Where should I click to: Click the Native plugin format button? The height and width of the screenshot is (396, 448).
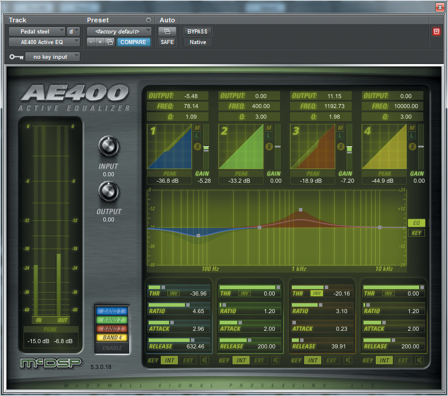click(197, 42)
